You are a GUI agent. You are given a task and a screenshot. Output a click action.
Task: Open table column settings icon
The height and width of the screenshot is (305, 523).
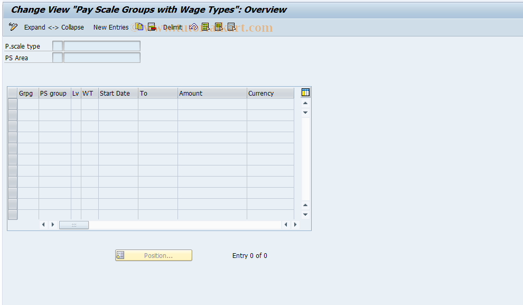coord(305,93)
